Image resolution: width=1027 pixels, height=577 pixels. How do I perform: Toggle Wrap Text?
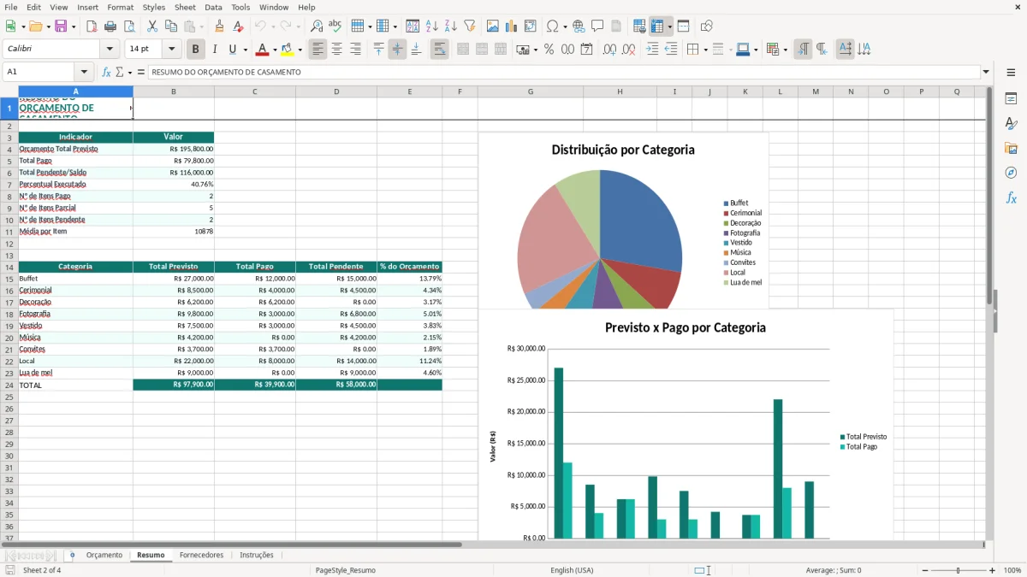click(440, 50)
